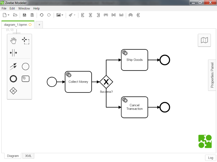The height and width of the screenshot is (162, 217).
Task: Activate the global connect tool
Action: [x=13, y=67]
